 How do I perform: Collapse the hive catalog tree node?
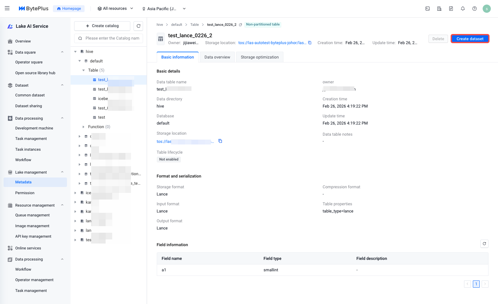[x=75, y=52]
